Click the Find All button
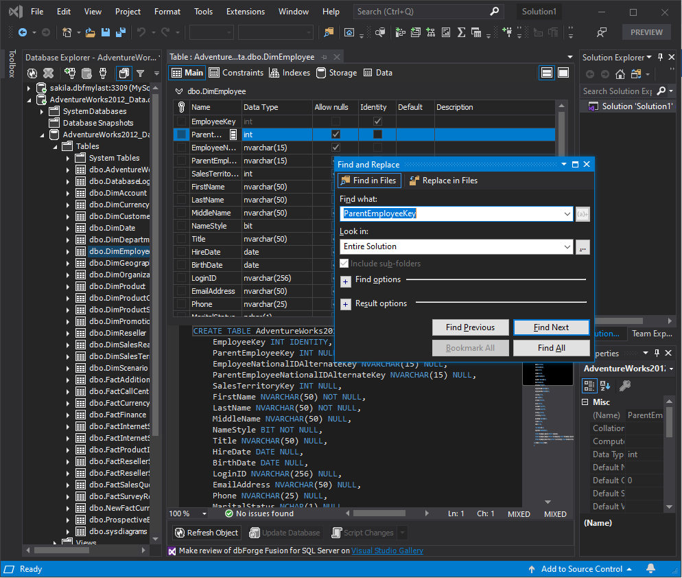The width and height of the screenshot is (682, 578). [551, 348]
